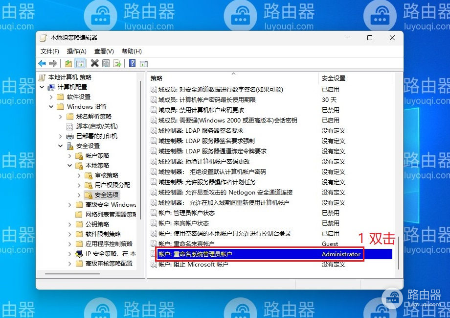Maximize the 本地组策略编辑器 window
450x318 pixels.
point(370,38)
